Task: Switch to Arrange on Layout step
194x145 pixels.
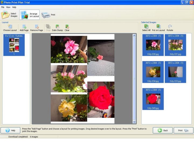Action: [30, 15]
